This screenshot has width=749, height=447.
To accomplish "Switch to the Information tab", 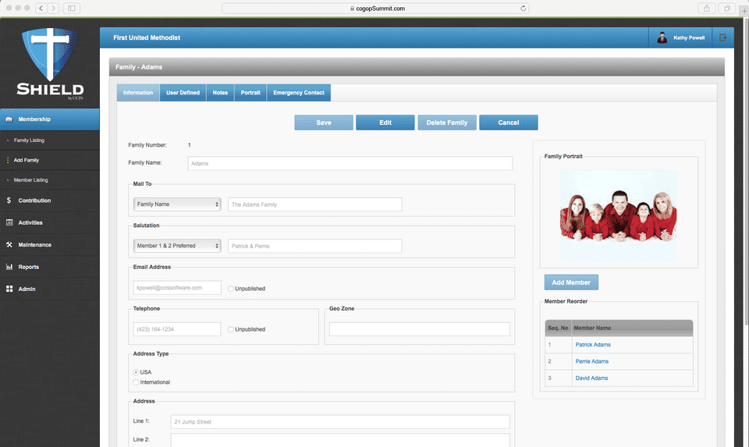I will [x=138, y=93].
